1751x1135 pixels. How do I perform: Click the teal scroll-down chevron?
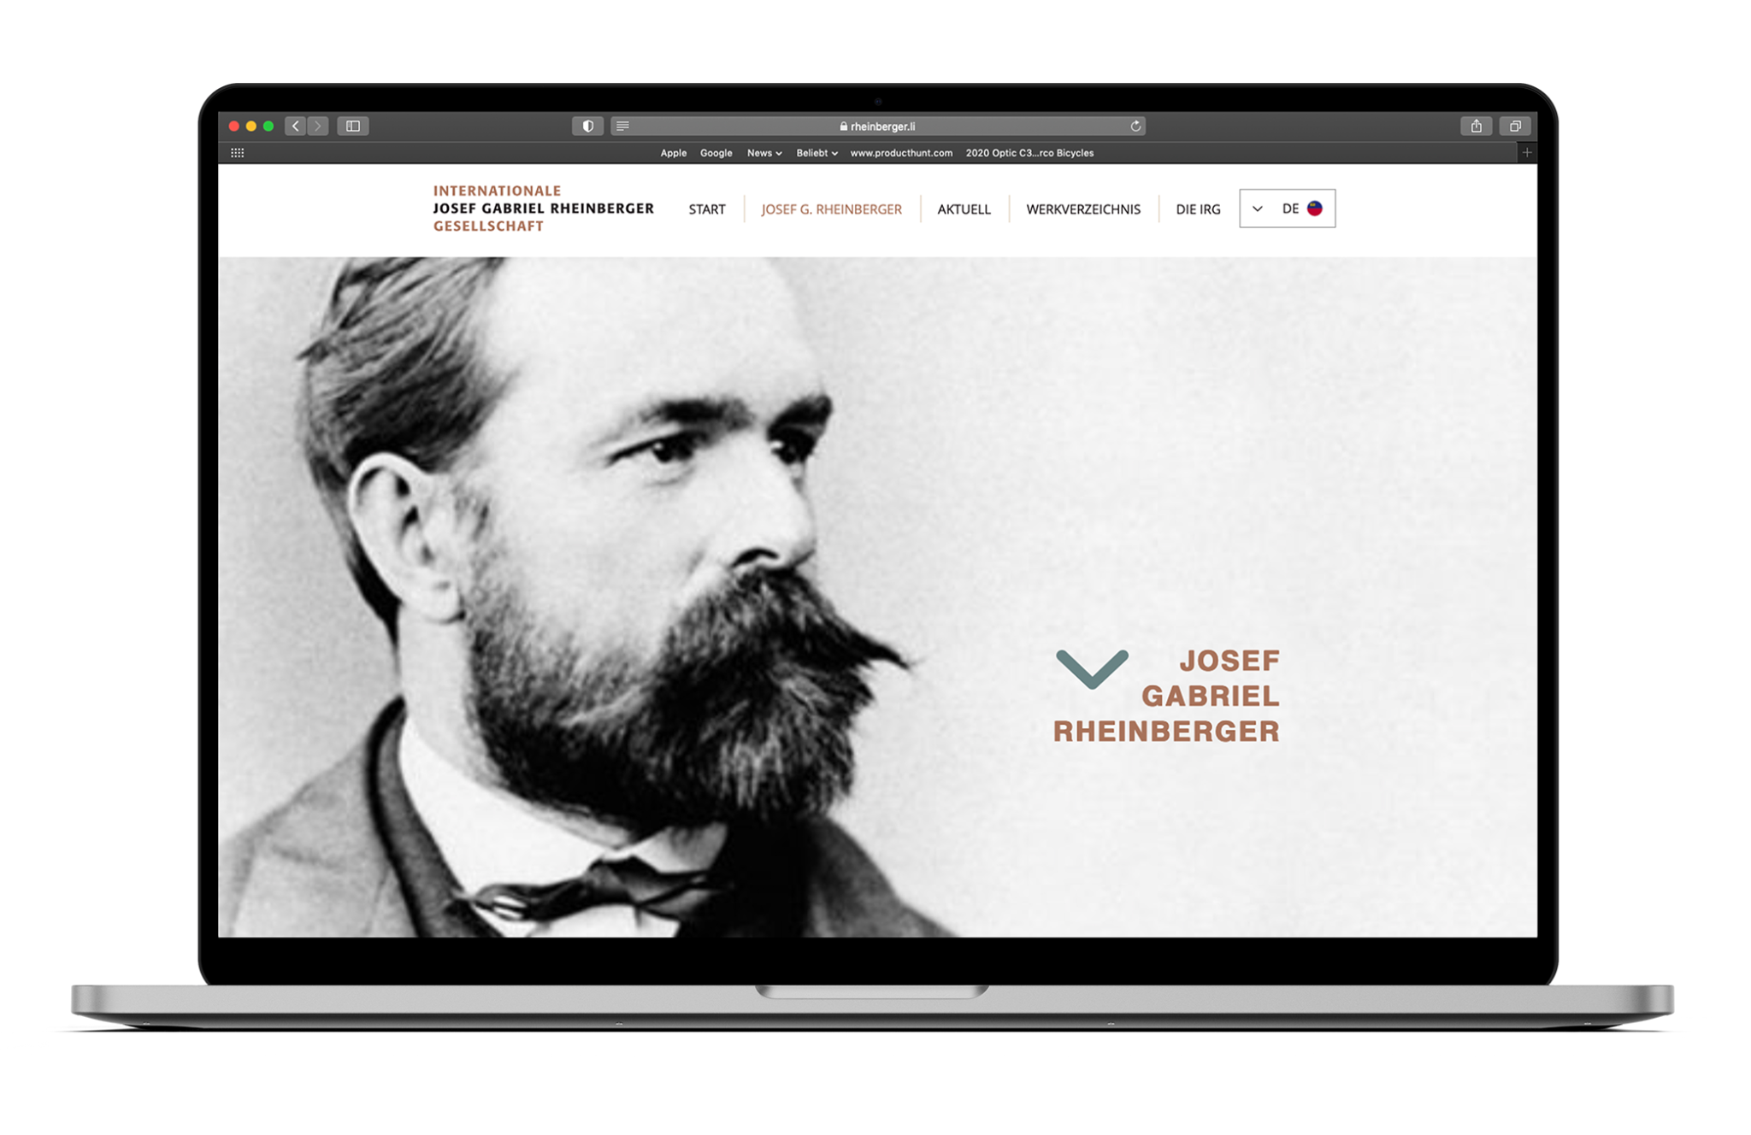(x=1092, y=667)
